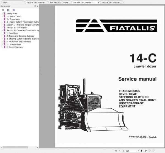The image size is (165, 153).
Task: Click the bookmark icon beside 1. Undercarriage
Action: click(x=4, y=44)
